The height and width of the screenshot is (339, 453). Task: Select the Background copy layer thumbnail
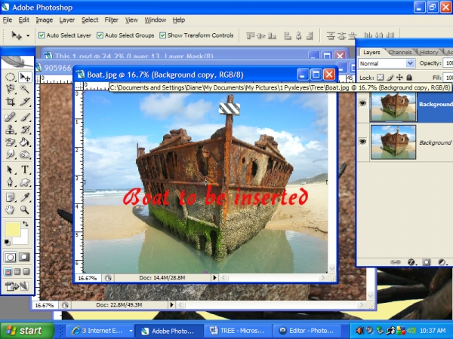click(393, 106)
